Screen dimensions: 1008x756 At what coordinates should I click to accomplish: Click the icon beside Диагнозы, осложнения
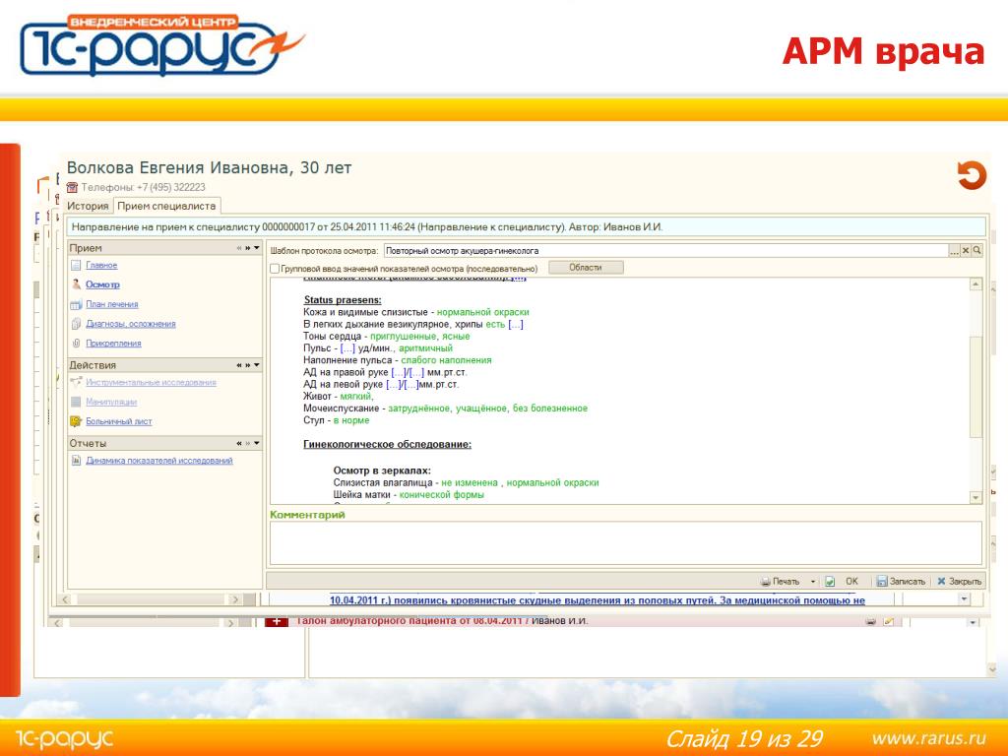(x=76, y=324)
